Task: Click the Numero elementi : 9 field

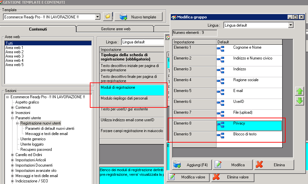Action: point(195,33)
